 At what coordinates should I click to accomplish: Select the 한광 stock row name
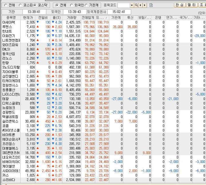click(x=5, y=63)
